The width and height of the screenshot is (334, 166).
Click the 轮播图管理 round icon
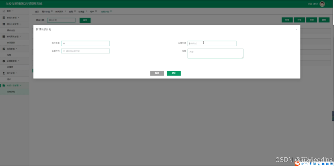click(x=4, y=61)
